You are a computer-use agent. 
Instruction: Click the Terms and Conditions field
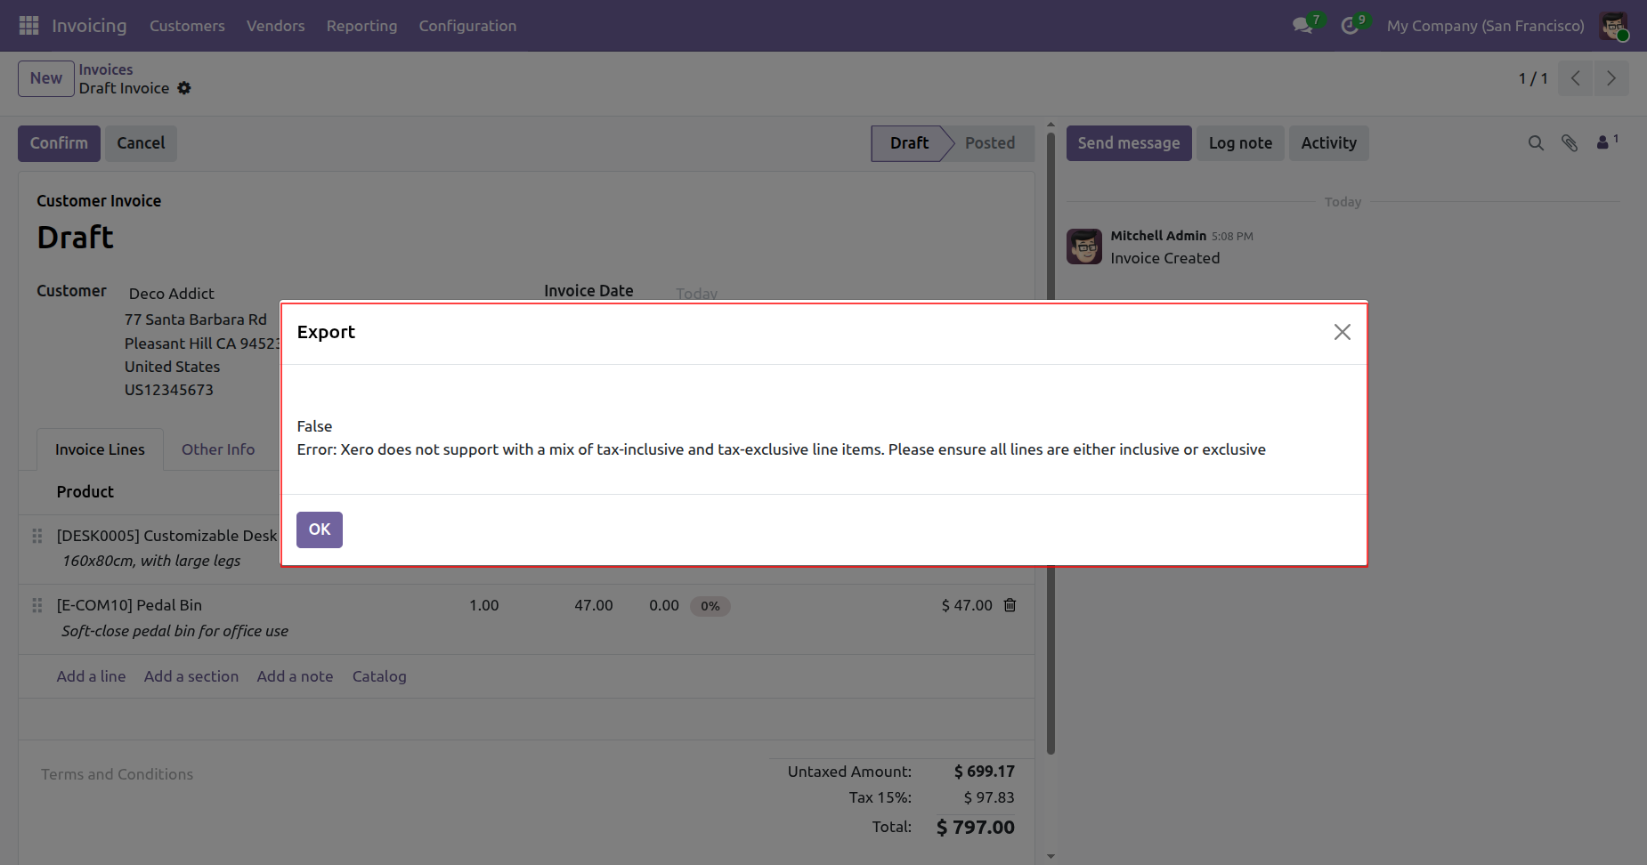pos(117,774)
